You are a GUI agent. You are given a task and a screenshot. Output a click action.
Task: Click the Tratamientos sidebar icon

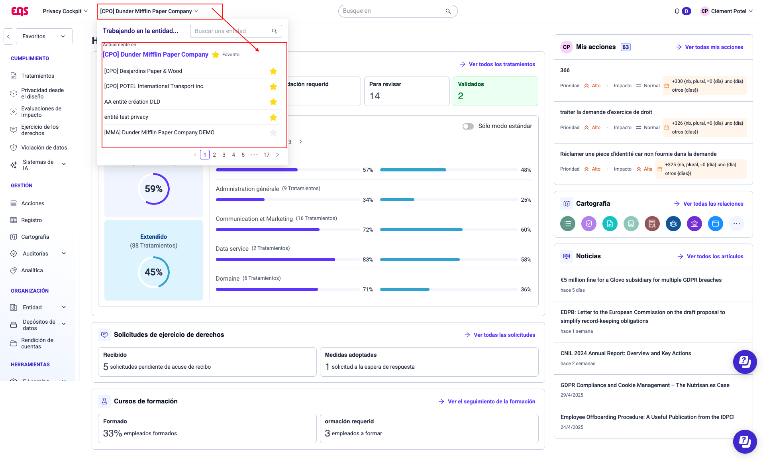click(x=14, y=76)
